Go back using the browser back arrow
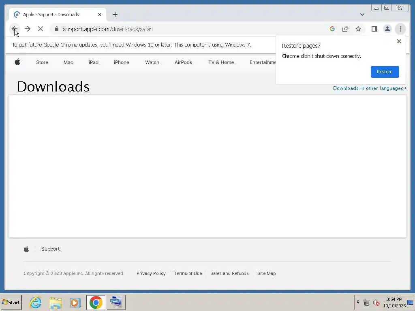 point(15,29)
